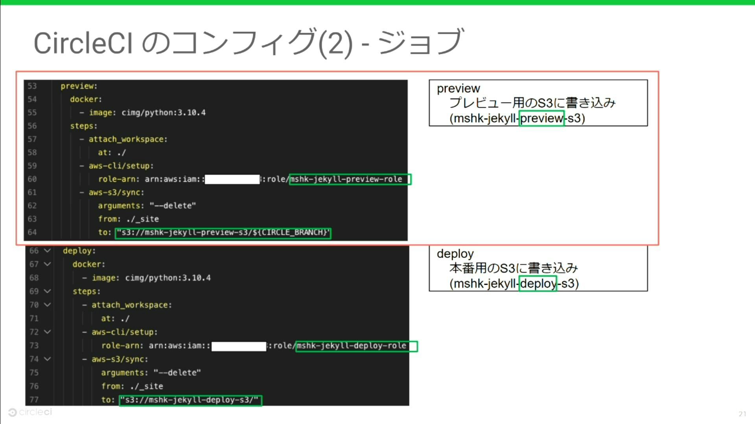Collapse the deploy block at line 66
The image size is (755, 424).
47,250
